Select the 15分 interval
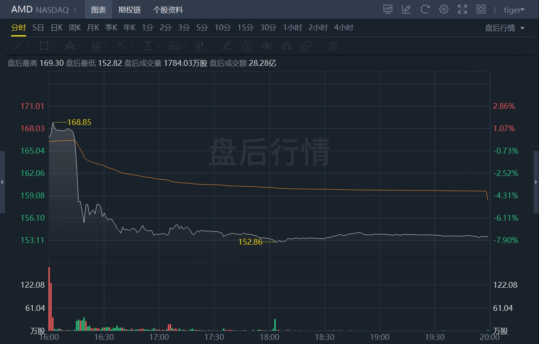 click(x=245, y=28)
